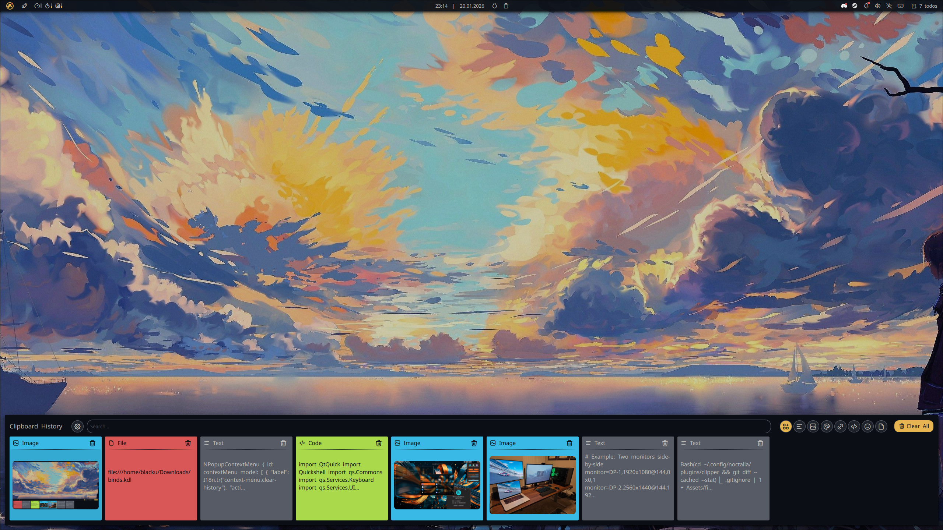This screenshot has height=530, width=943.
Task: Open the notification bell in bar
Action: coord(866,6)
